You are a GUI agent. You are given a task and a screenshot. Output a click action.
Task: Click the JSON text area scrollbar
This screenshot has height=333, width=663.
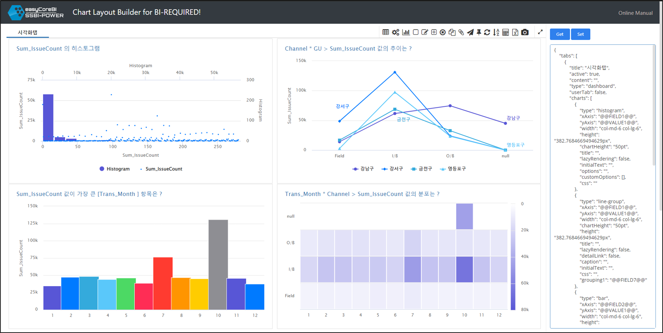click(x=654, y=106)
